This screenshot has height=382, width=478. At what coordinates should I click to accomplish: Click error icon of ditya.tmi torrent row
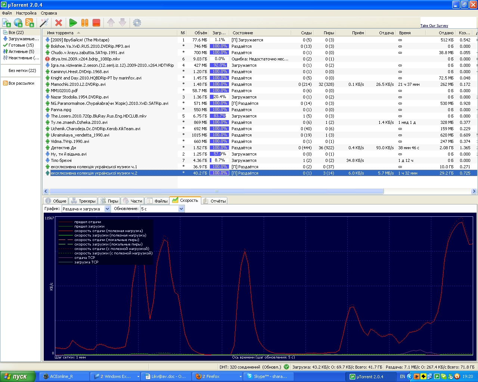(x=47, y=59)
